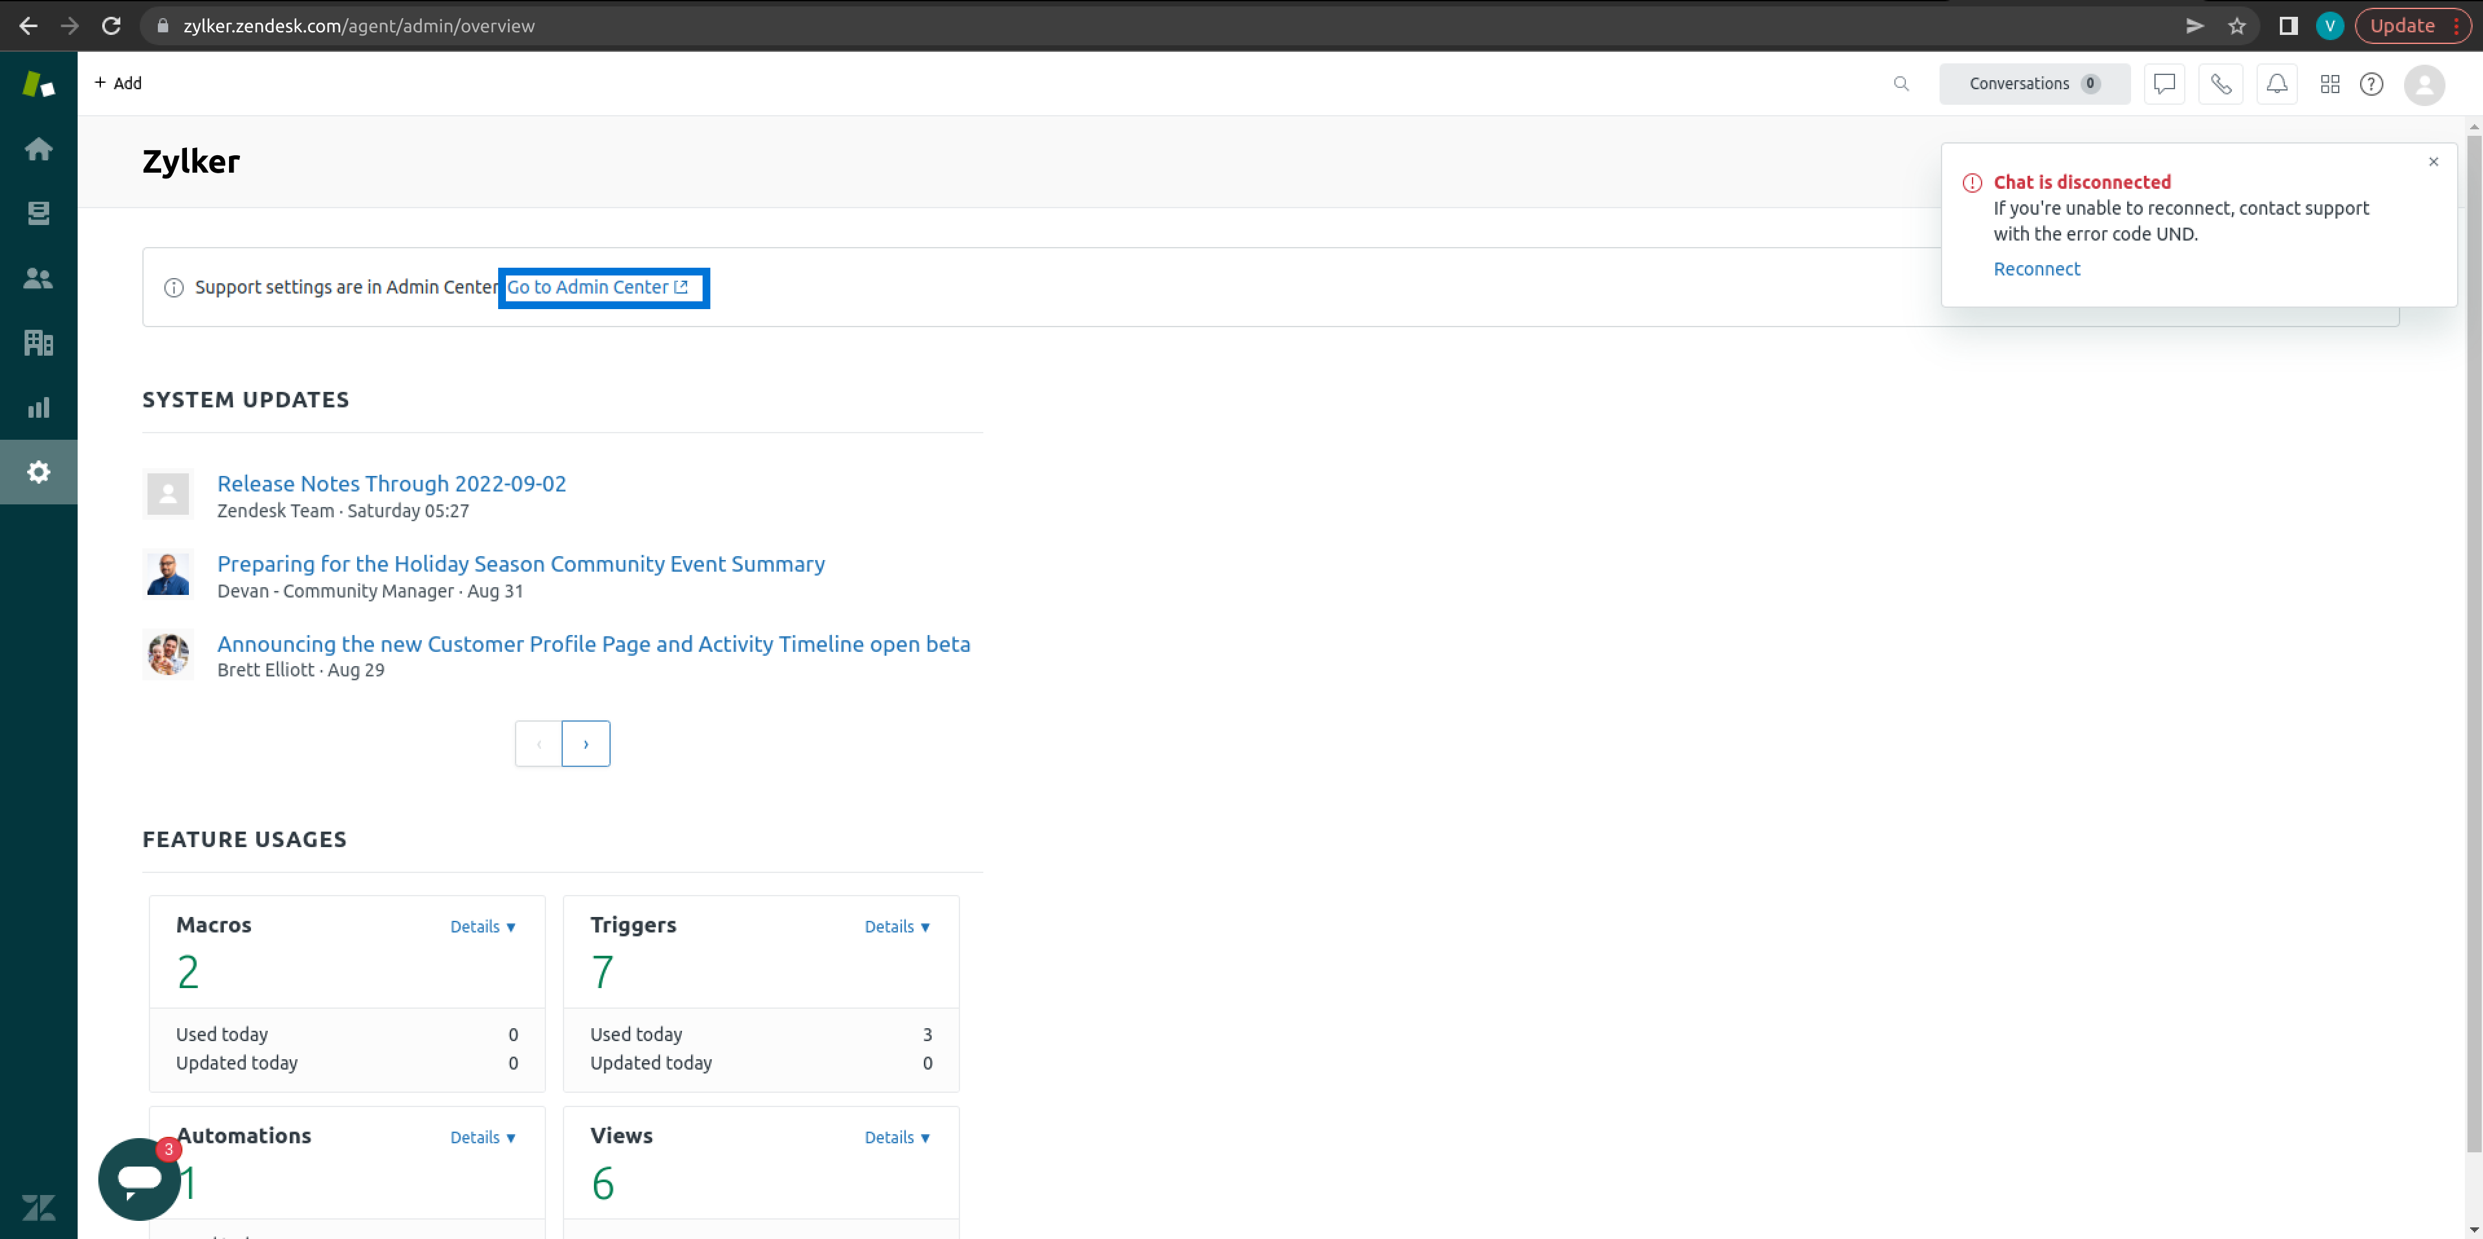The height and width of the screenshot is (1239, 2483).
Task: Open notifications with the bell icon
Action: pos(2277,84)
